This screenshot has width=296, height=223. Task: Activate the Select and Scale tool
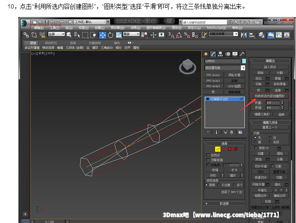tap(119, 35)
